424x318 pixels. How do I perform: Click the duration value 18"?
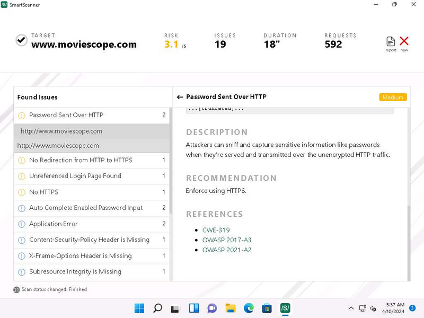[271, 45]
